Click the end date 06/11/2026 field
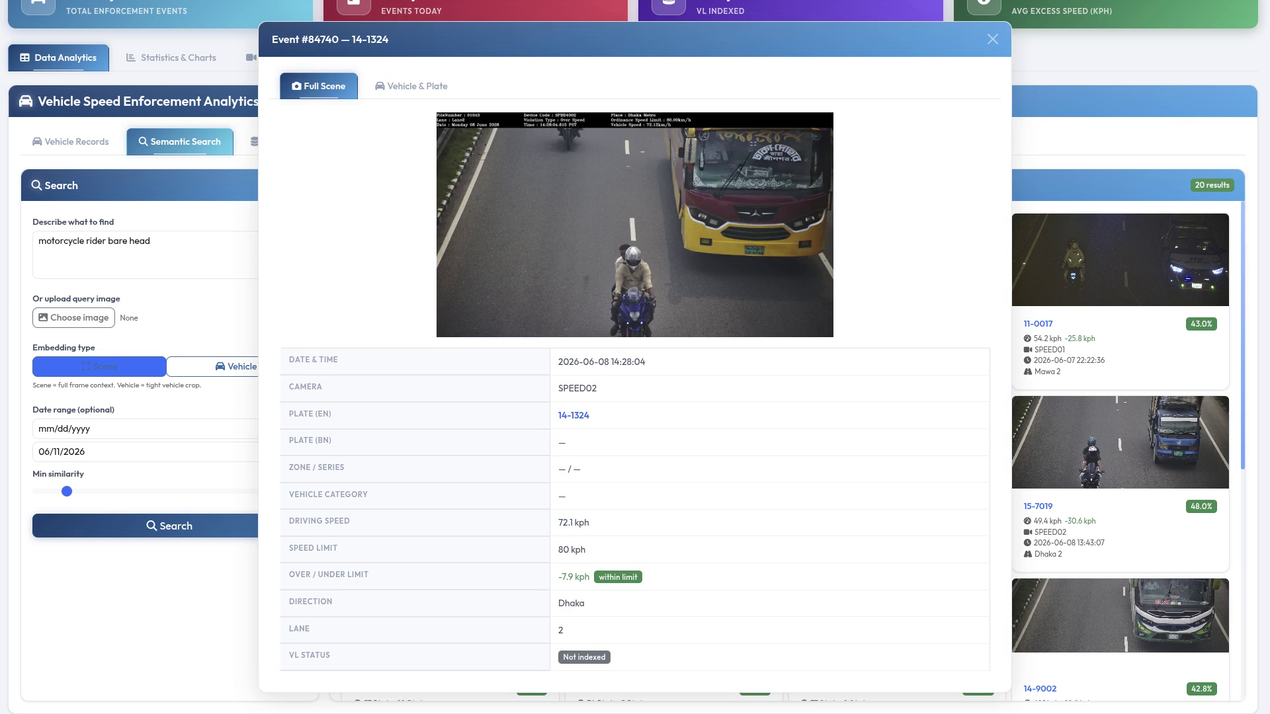Screen dimensions: 1270x714 point(146,452)
